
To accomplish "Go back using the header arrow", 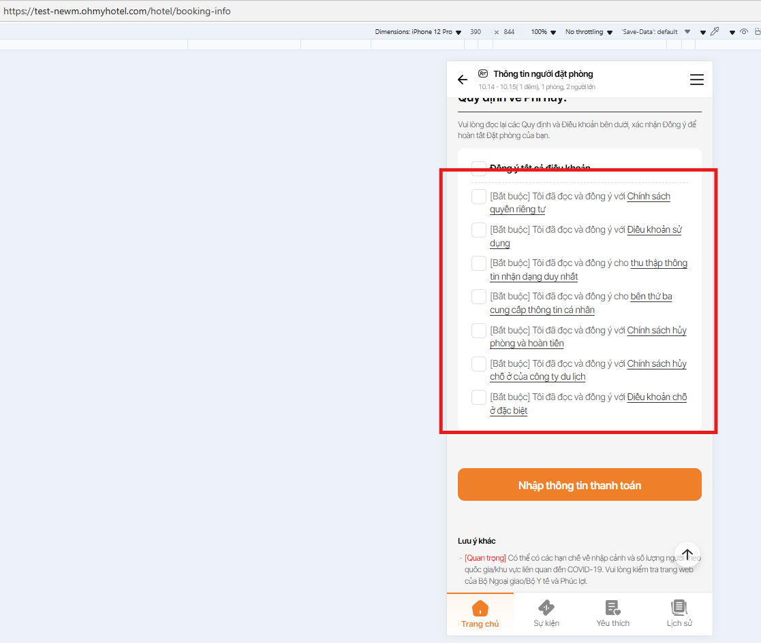I will [463, 80].
